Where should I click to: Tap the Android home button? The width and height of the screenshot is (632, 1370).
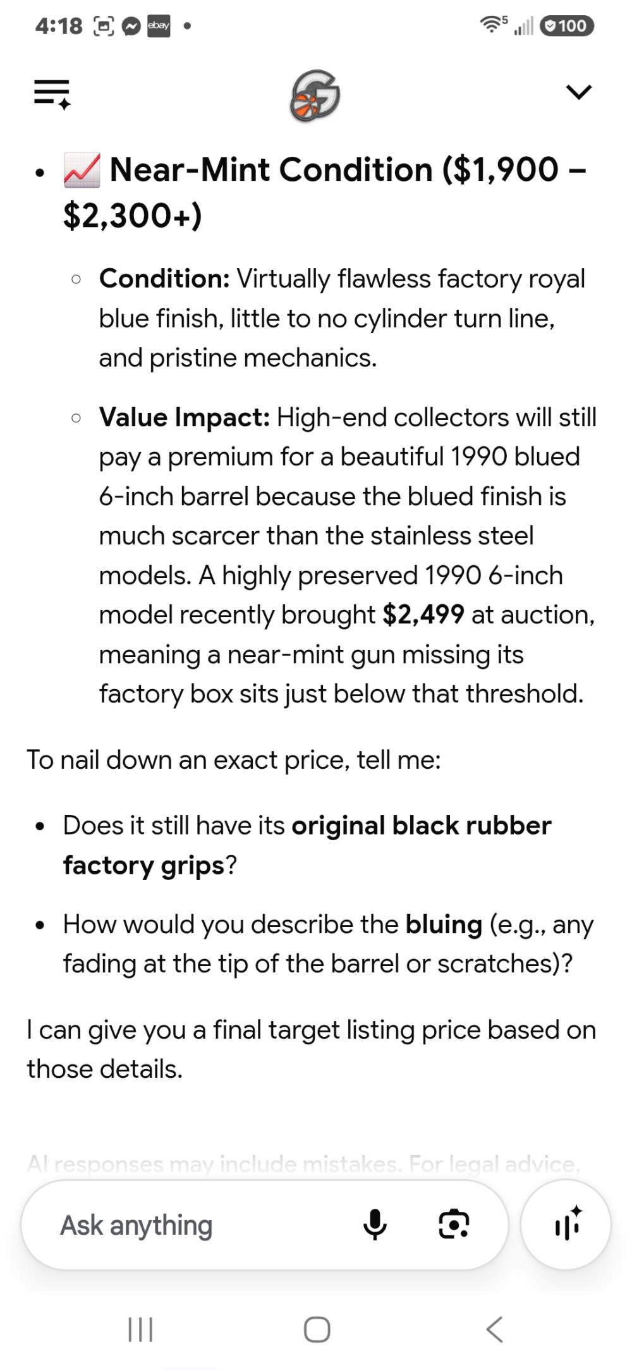tap(317, 1330)
